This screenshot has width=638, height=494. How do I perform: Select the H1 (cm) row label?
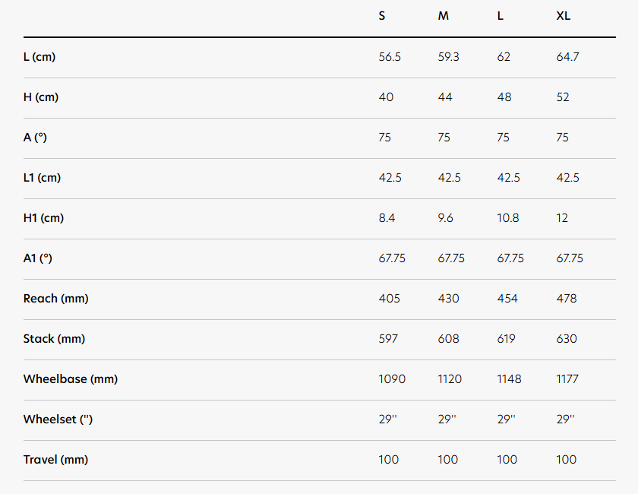[43, 218]
